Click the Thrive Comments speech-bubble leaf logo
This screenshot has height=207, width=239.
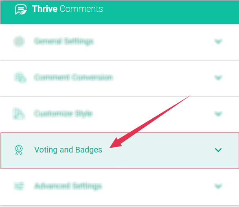point(21,10)
